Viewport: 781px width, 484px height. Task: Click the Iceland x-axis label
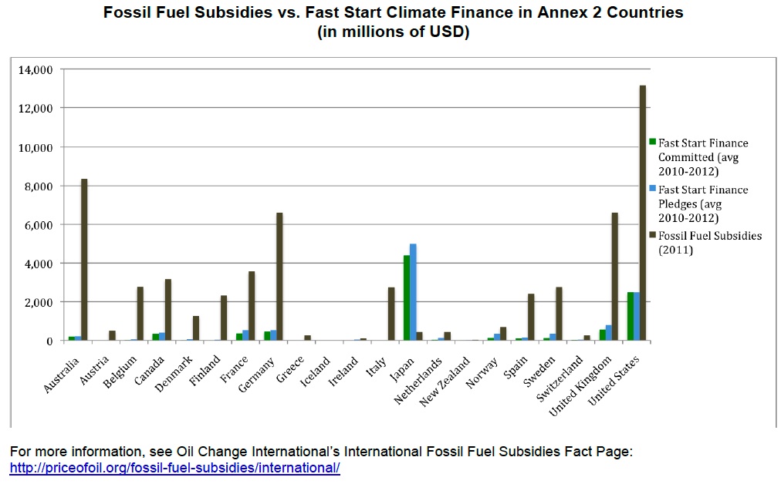coord(316,371)
